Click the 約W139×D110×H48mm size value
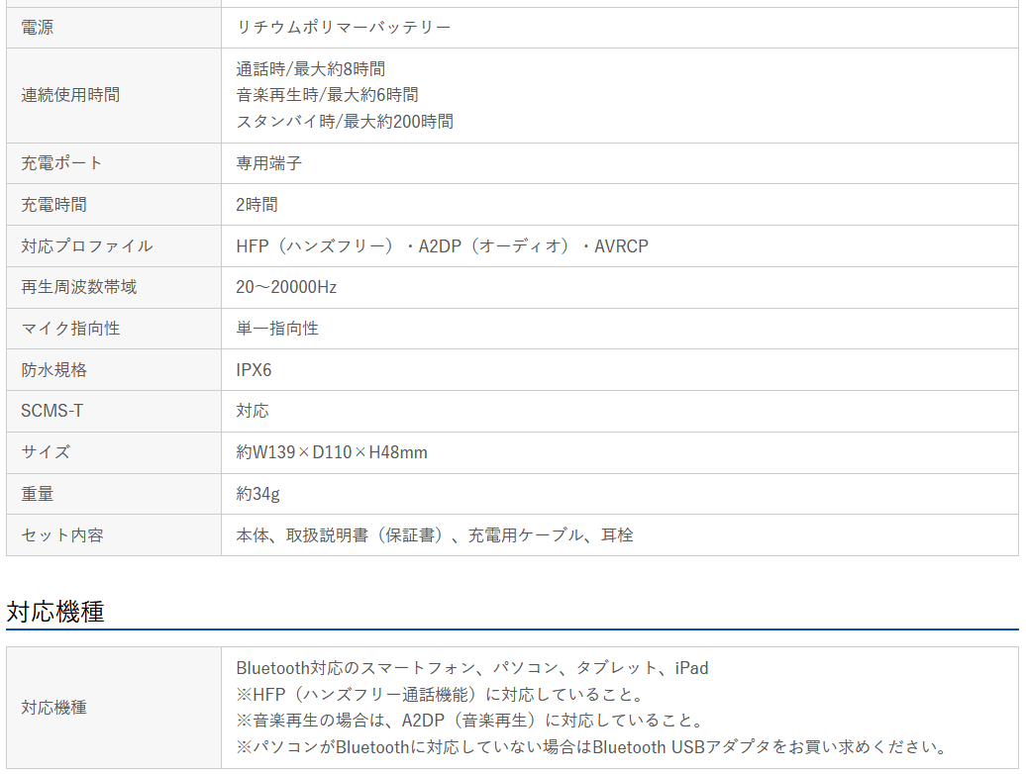Image resolution: width=1026 pixels, height=774 pixels. coord(332,452)
